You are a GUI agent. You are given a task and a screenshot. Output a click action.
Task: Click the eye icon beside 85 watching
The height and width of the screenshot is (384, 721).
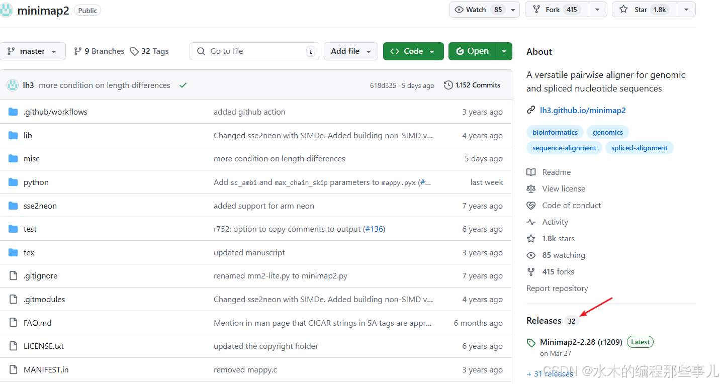(531, 255)
